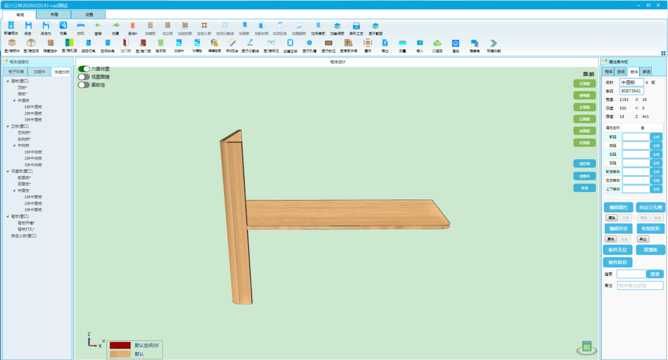Disable the 六面作图 toggle switch
The height and width of the screenshot is (360, 668).
[84, 69]
